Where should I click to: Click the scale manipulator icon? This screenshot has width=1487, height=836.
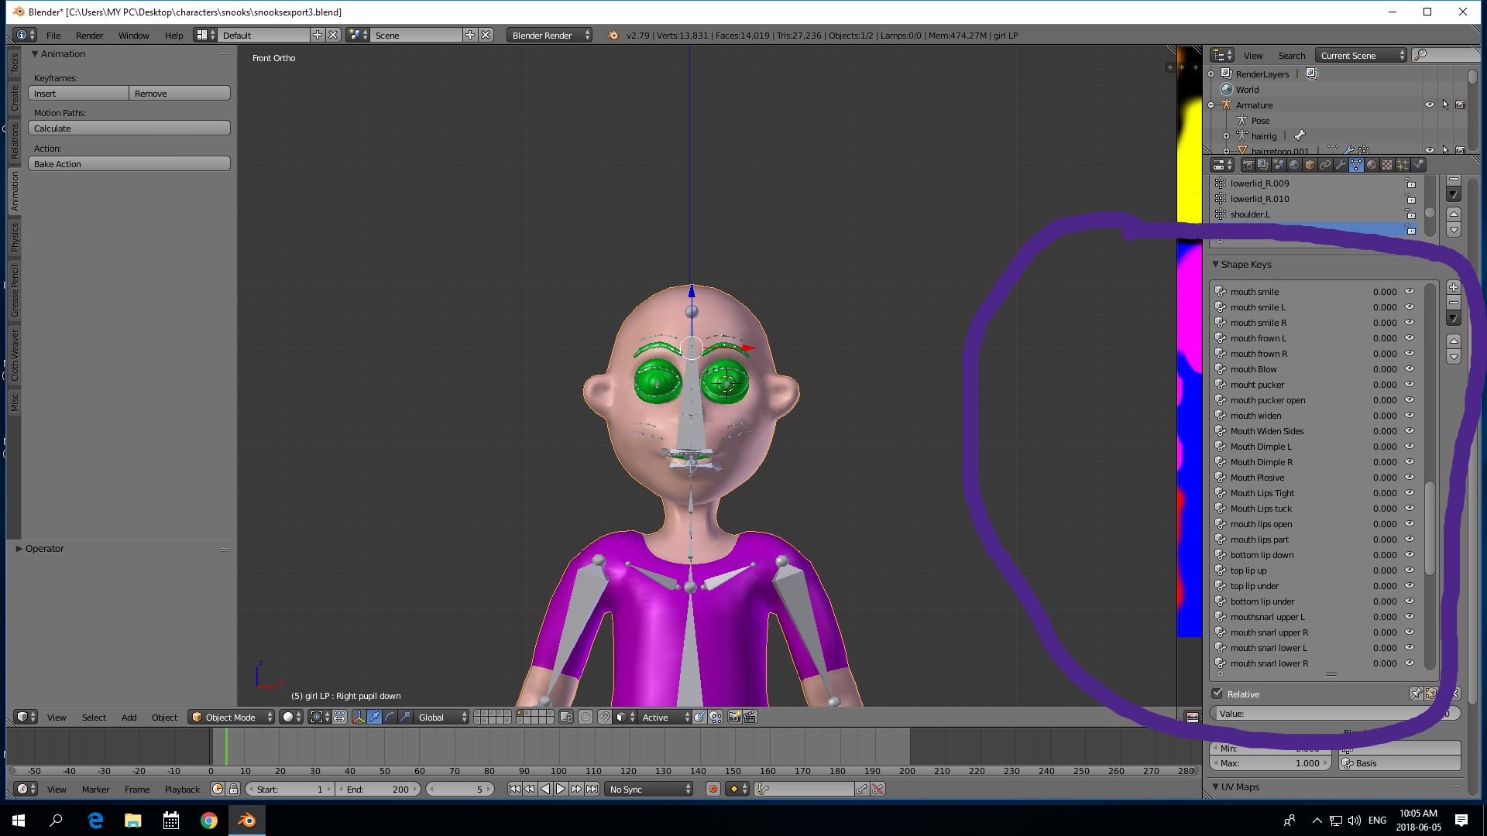(x=405, y=718)
